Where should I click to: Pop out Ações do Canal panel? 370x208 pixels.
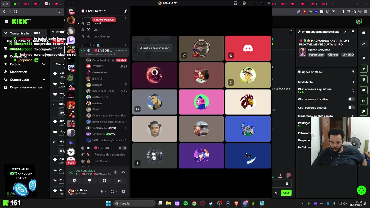point(352,72)
